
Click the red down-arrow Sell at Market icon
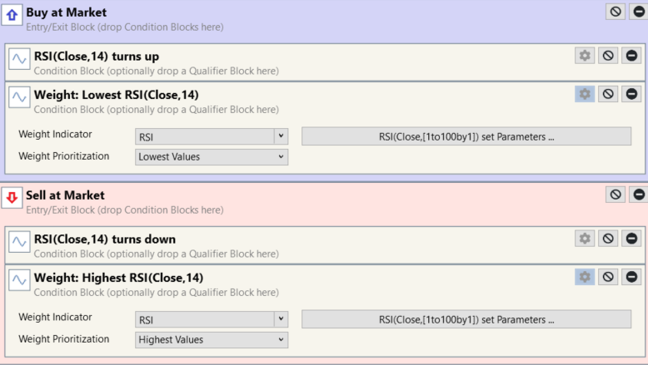12,198
